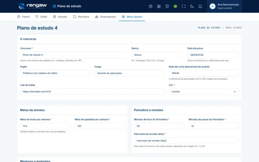
Task: Click the user avatar A
Action: (x=212, y=6)
